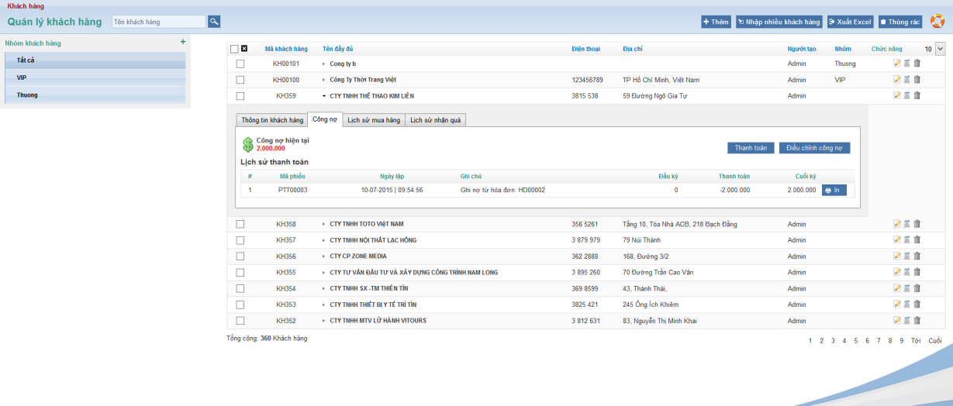Check the box for customer KH357
Image resolution: width=953 pixels, height=406 pixels.
click(240, 240)
